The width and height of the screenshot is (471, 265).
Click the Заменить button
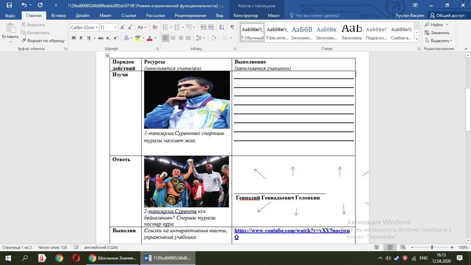[437, 33]
